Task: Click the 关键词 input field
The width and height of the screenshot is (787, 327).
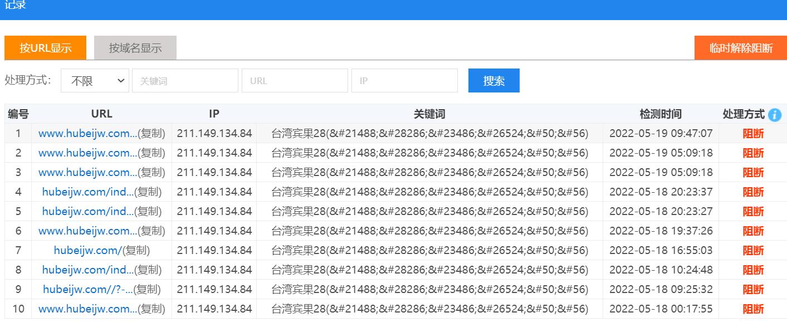Action: [185, 80]
